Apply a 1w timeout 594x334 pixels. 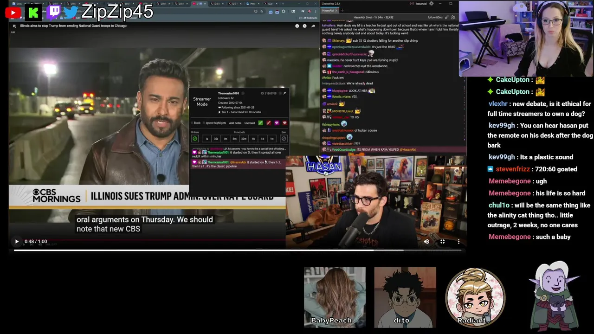point(272,139)
